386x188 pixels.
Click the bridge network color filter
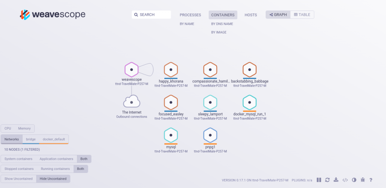point(31,139)
